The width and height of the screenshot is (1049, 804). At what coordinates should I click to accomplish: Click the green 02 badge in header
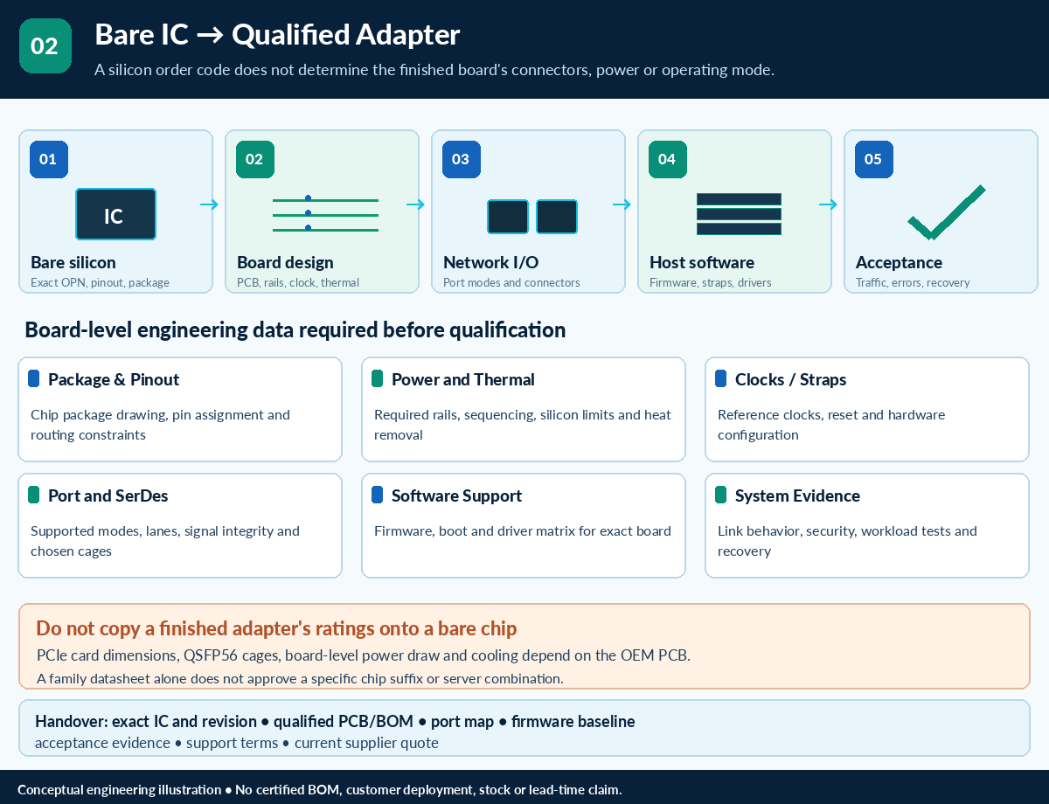45,45
